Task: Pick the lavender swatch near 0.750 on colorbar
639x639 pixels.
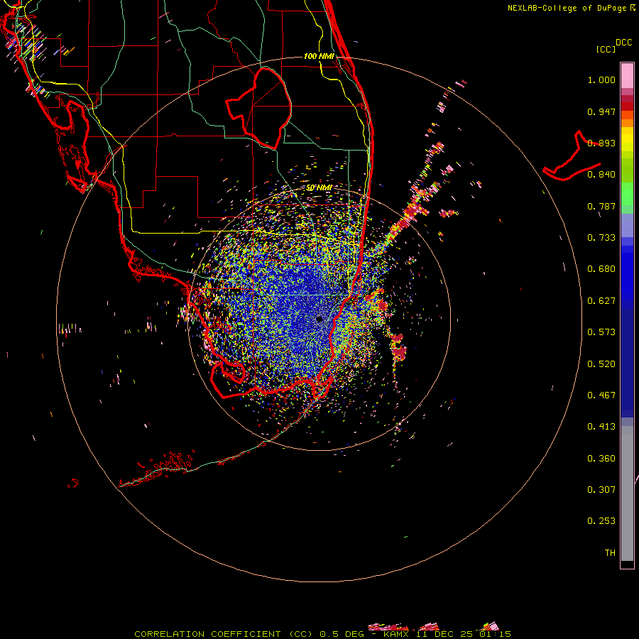Action: 627,225
